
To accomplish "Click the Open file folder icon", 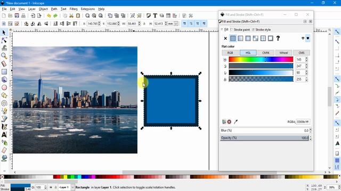I will tap(10, 15).
